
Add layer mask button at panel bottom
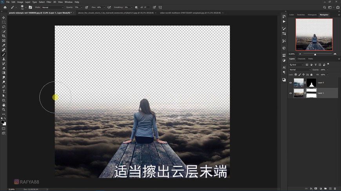[316, 189]
